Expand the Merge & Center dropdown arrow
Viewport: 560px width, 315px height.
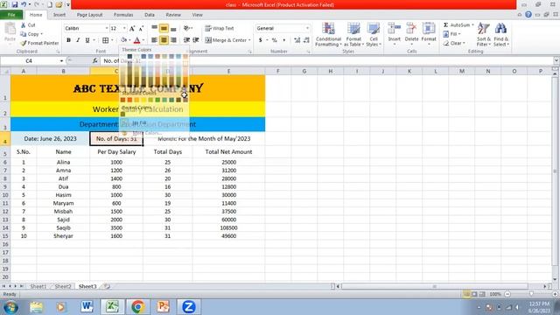coord(249,40)
